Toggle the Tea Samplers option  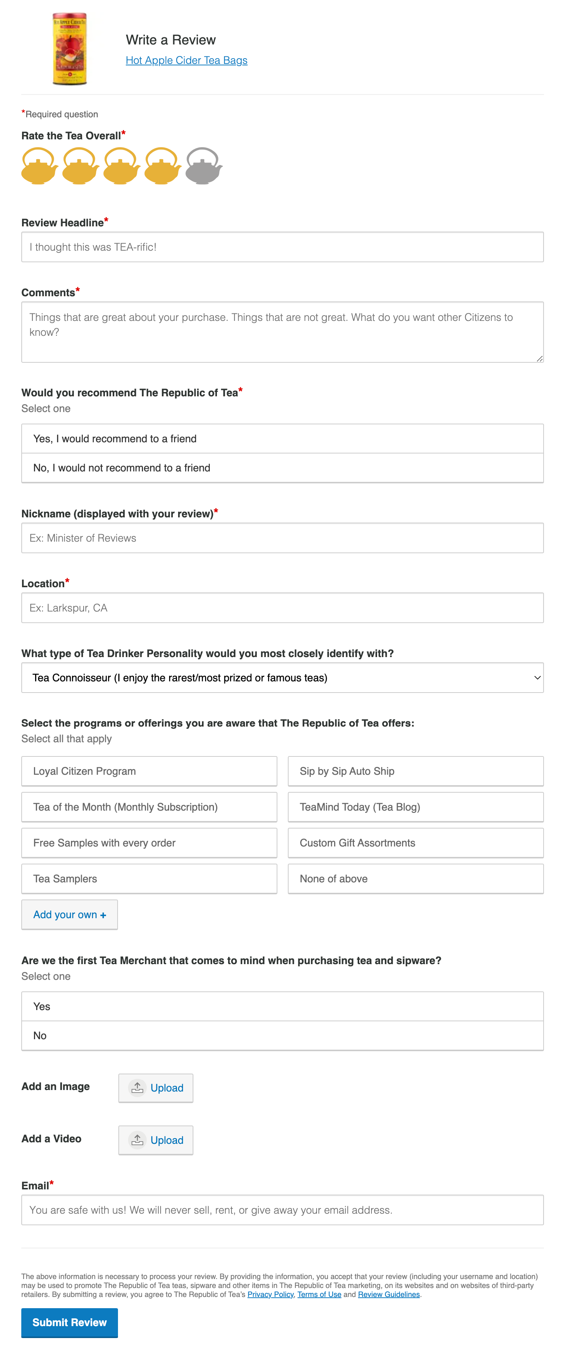coord(149,879)
